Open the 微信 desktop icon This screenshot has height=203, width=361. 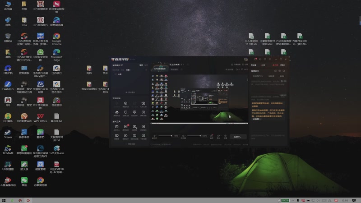(x=24, y=182)
